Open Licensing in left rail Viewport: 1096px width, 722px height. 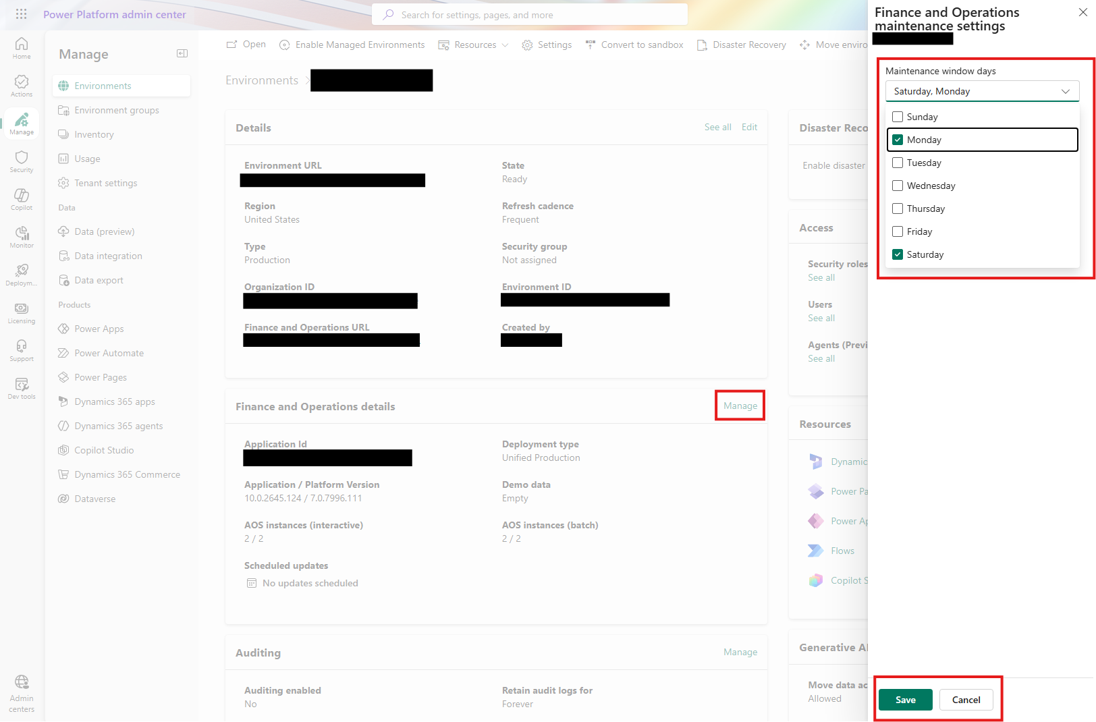22,312
